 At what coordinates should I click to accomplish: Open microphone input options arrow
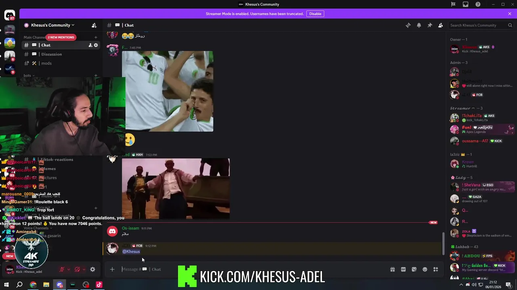(x=69, y=269)
